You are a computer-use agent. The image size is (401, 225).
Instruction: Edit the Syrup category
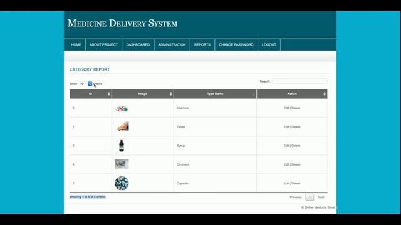[x=286, y=146]
